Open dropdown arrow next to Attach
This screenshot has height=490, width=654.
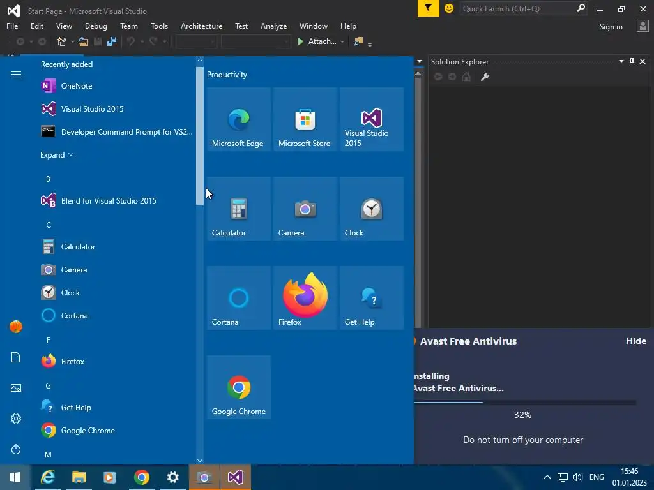(342, 41)
